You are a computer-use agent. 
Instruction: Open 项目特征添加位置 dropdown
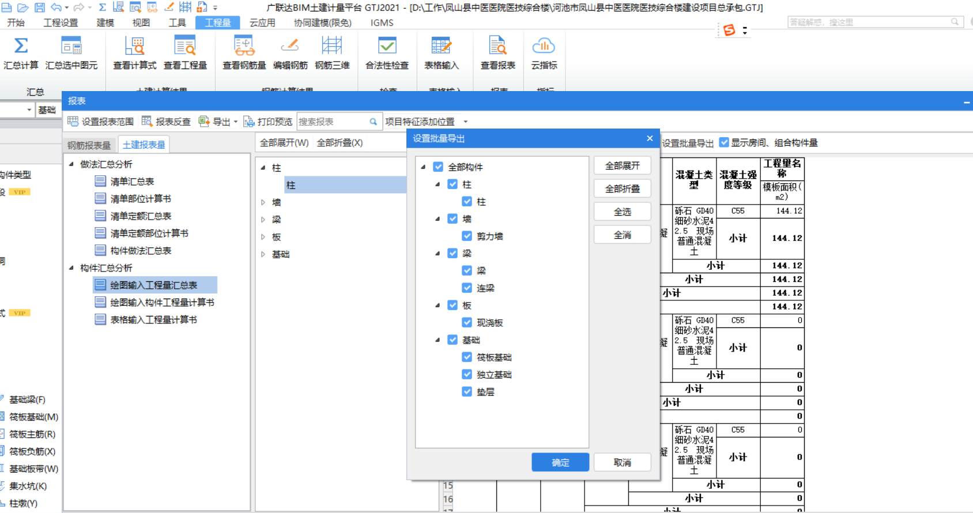[466, 122]
